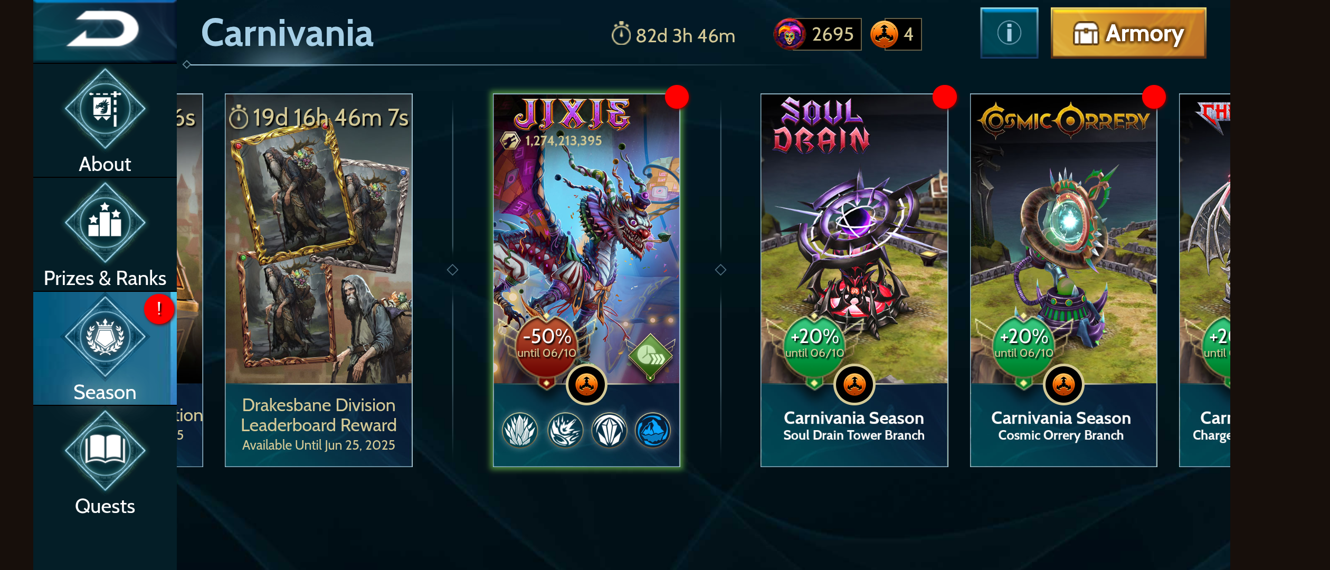Tap the season countdown timer icon
The image size is (1330, 570).
pyautogui.click(x=621, y=34)
